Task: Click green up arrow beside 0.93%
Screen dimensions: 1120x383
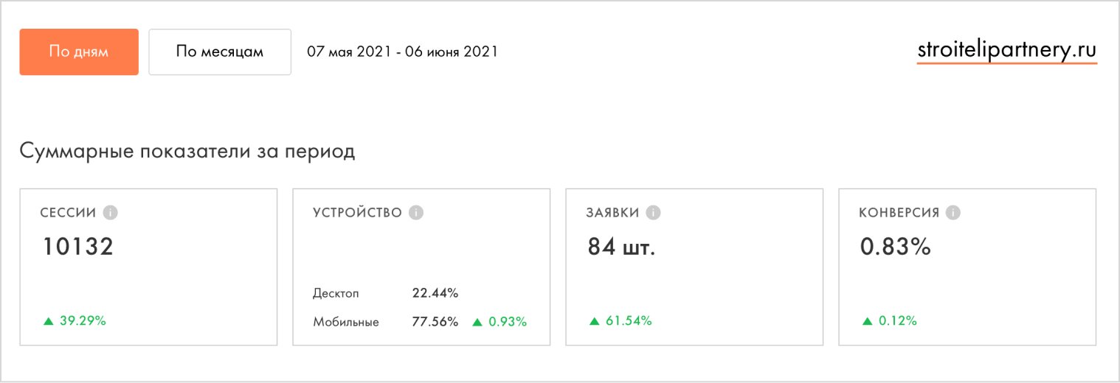Action: (x=477, y=322)
